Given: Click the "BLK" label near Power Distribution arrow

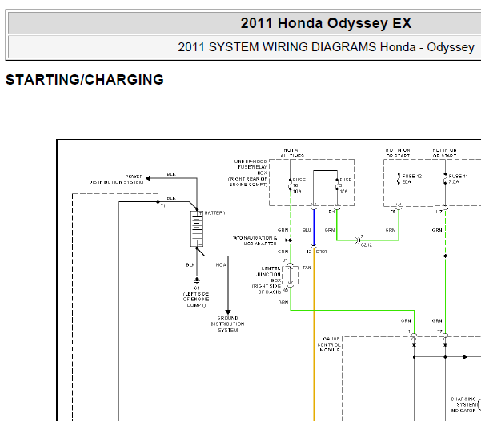Looking at the screenshot, I should (171, 174).
